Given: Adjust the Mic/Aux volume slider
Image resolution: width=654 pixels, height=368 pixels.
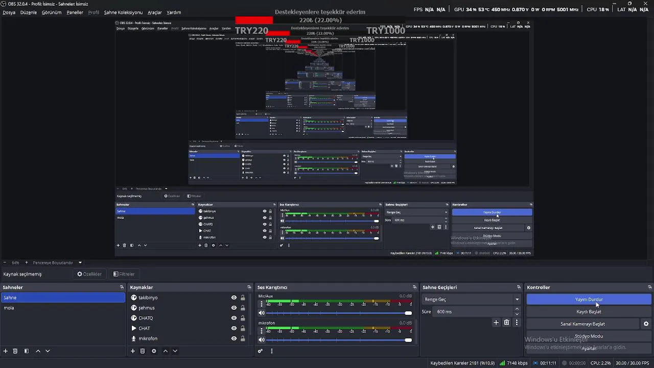Looking at the screenshot, I should pyautogui.click(x=339, y=313).
